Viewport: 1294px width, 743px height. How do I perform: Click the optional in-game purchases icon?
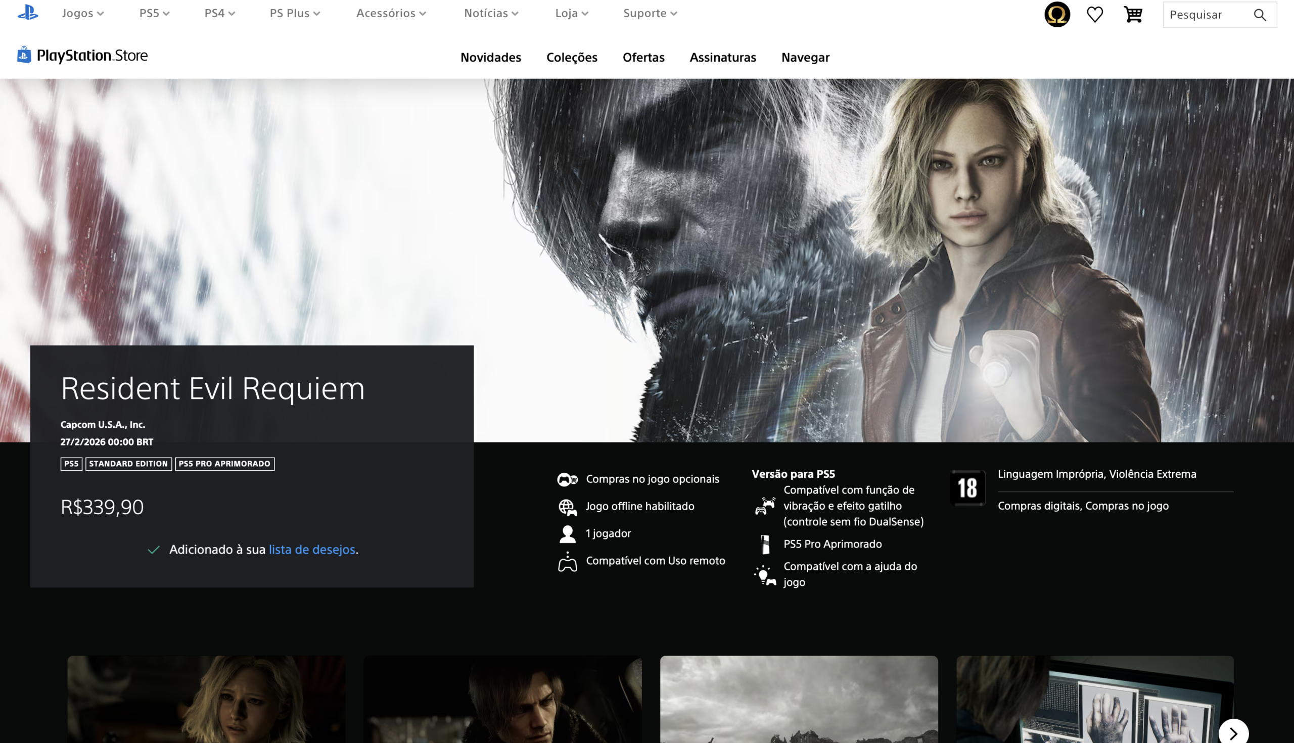pos(567,479)
